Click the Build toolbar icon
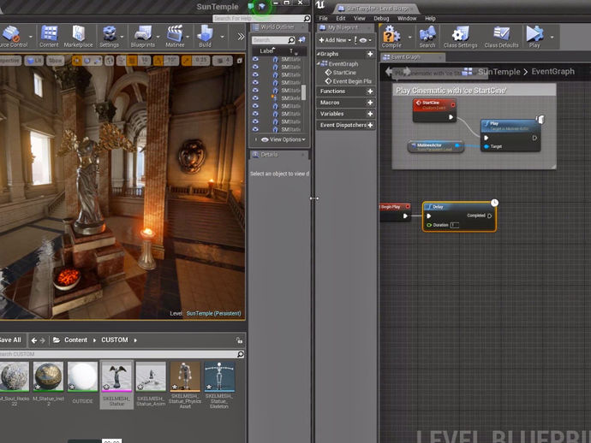This screenshot has height=443, width=591. pyautogui.click(x=205, y=37)
